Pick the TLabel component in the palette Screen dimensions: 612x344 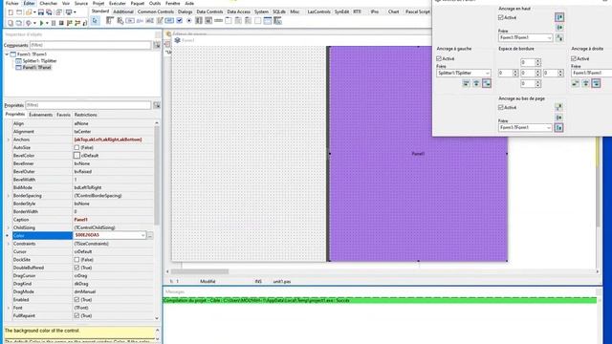(x=140, y=21)
